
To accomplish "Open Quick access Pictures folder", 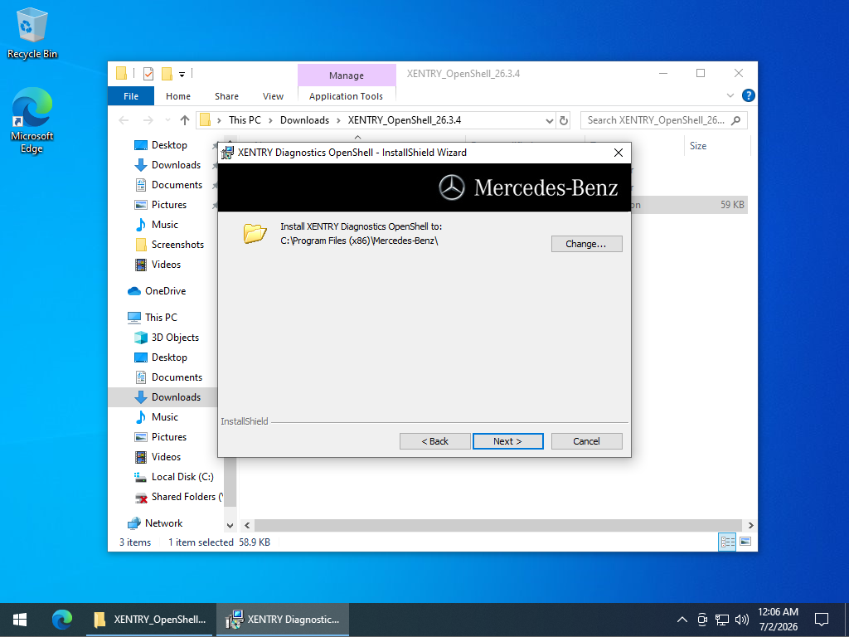I will pyautogui.click(x=168, y=205).
